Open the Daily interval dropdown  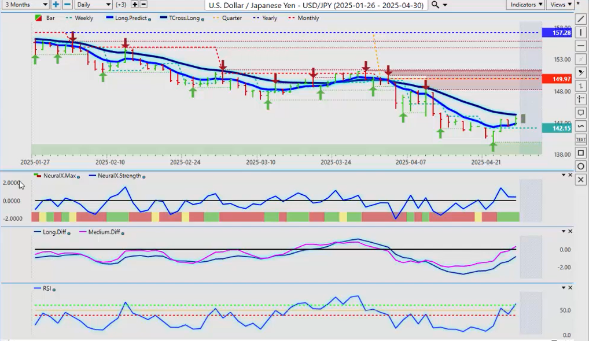(x=93, y=5)
